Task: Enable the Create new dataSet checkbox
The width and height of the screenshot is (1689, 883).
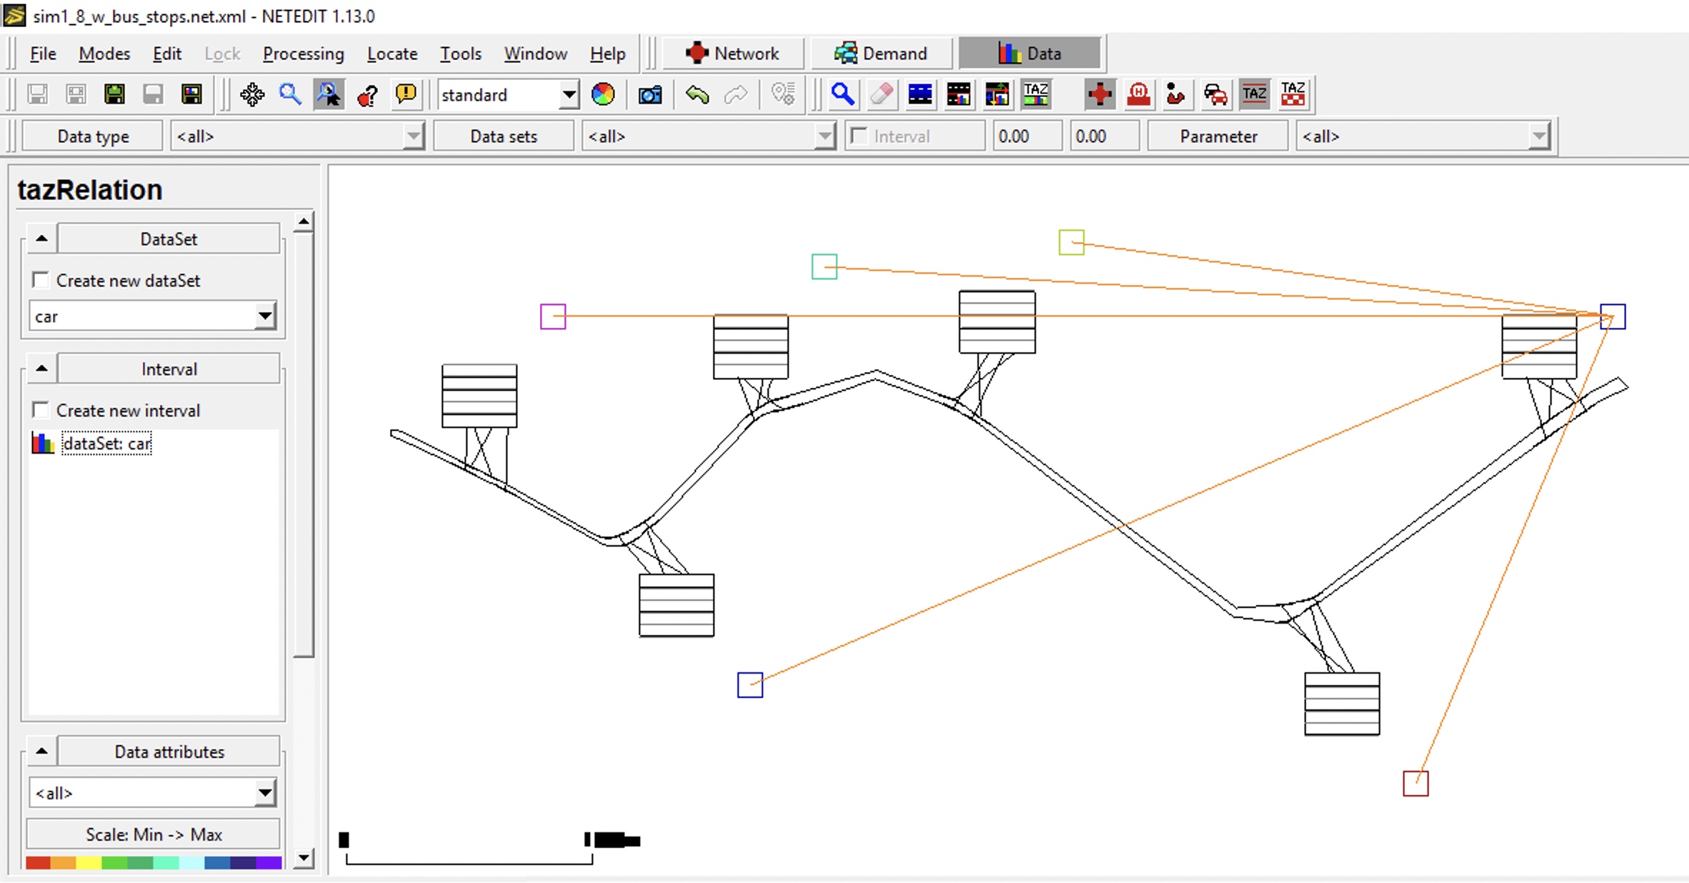Action: [41, 280]
